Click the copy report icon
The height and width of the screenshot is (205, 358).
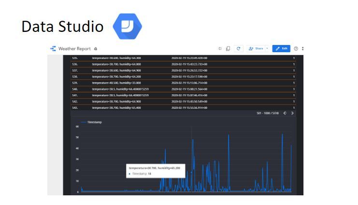[228, 48]
